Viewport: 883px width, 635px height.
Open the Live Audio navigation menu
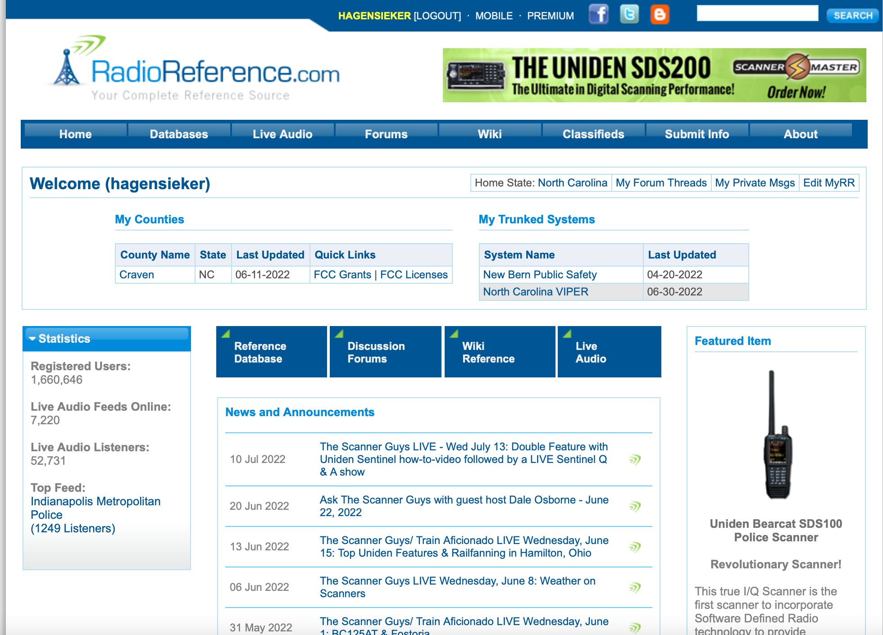coord(282,134)
